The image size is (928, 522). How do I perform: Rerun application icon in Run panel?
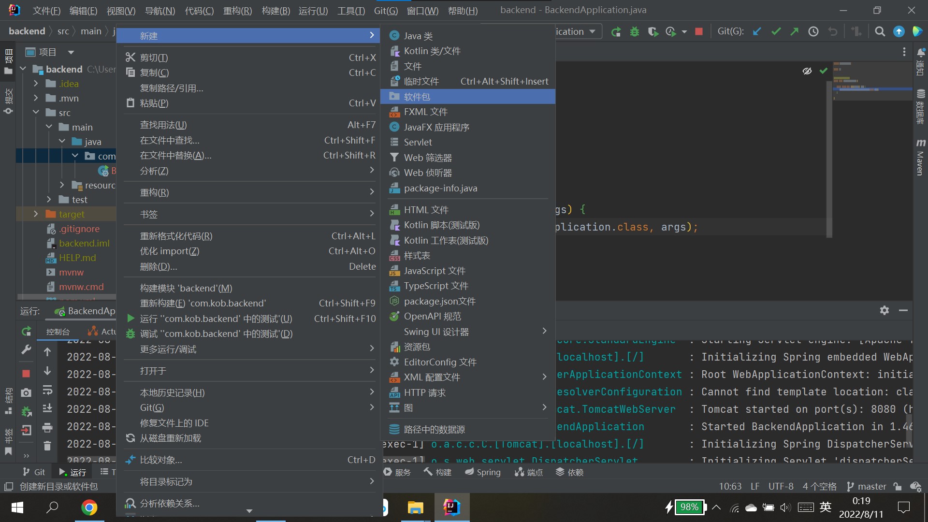click(27, 332)
